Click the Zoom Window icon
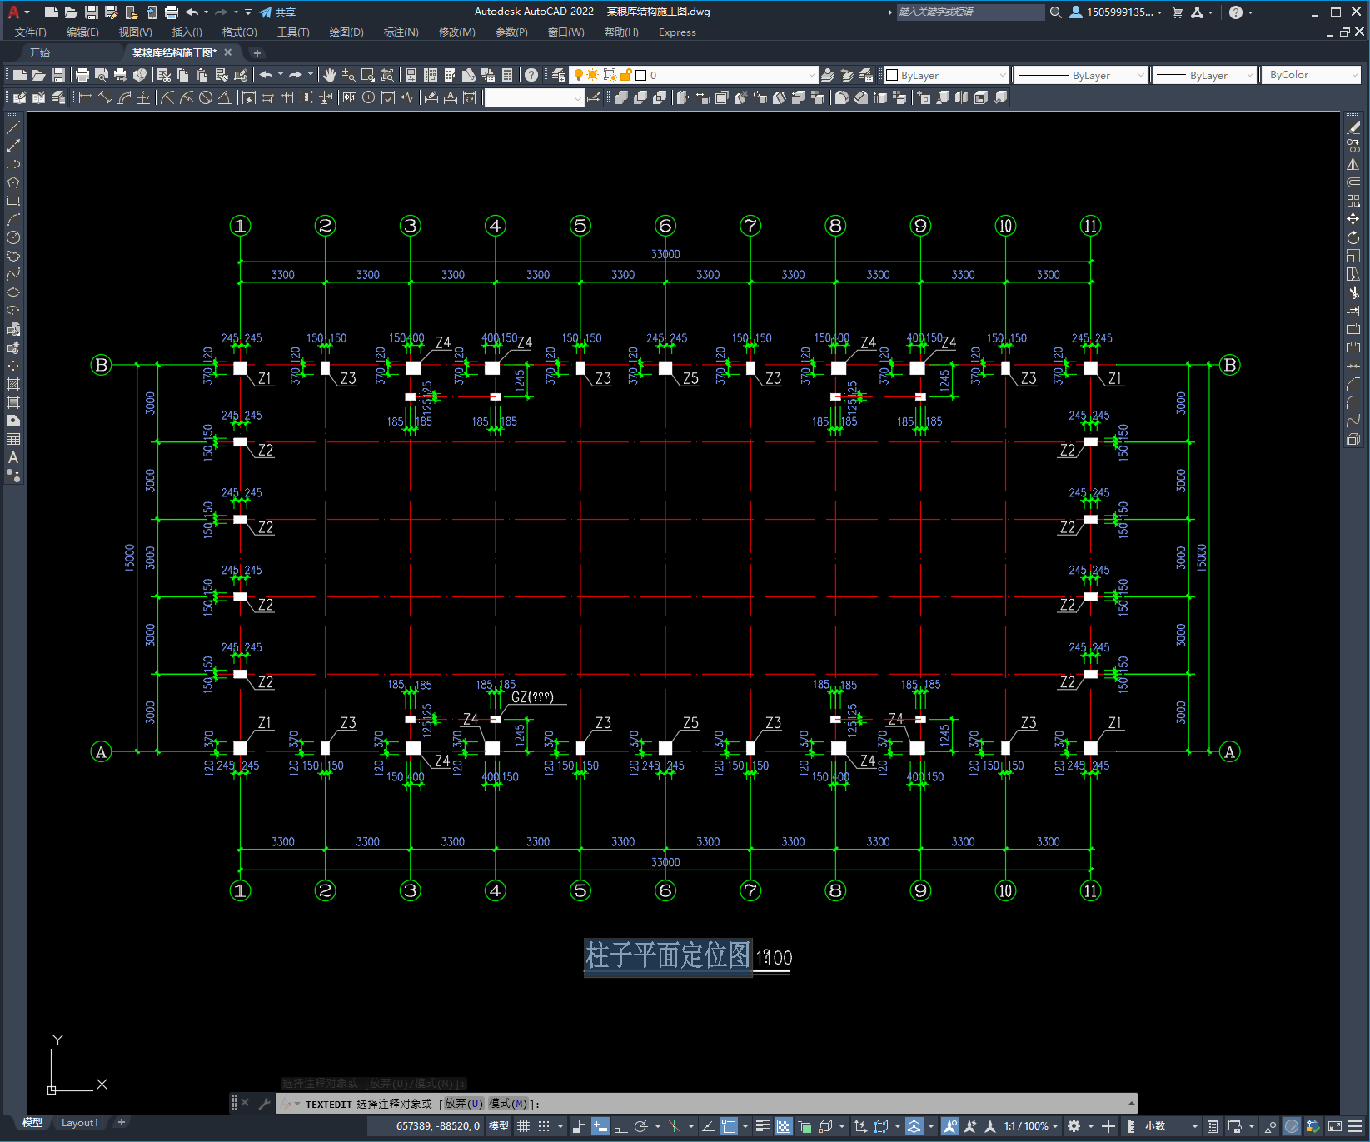1370x1142 pixels. tap(368, 75)
